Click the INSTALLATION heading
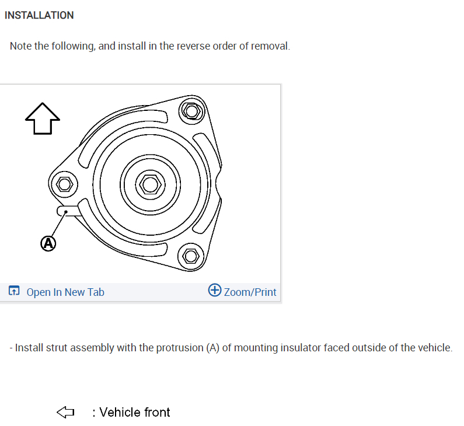Screen dimensions: 464x426 click(39, 15)
